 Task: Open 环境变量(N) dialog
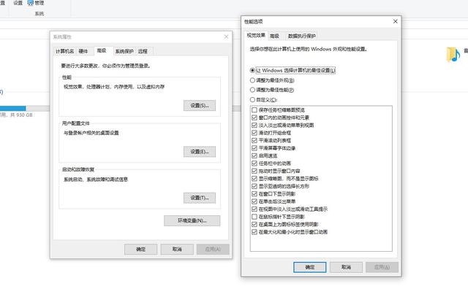(192, 220)
